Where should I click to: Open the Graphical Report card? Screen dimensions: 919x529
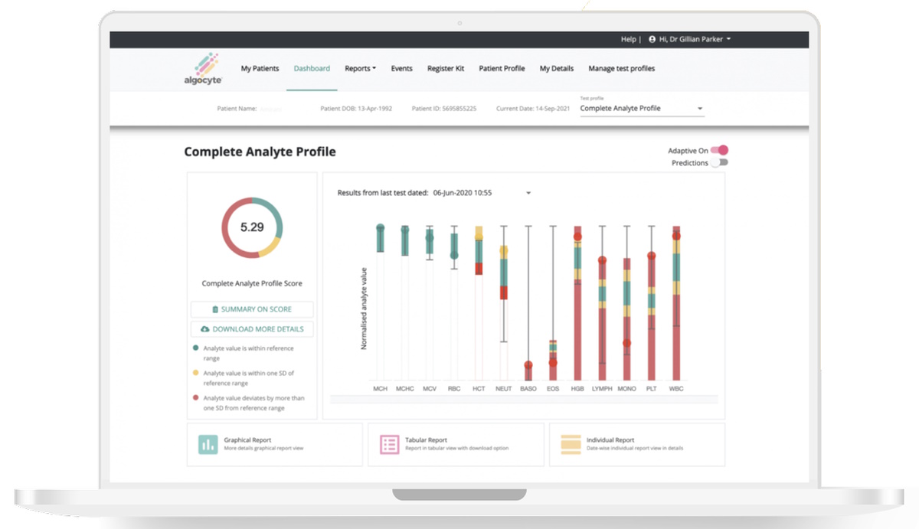pyautogui.click(x=275, y=445)
